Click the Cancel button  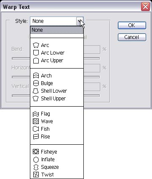point(132,37)
